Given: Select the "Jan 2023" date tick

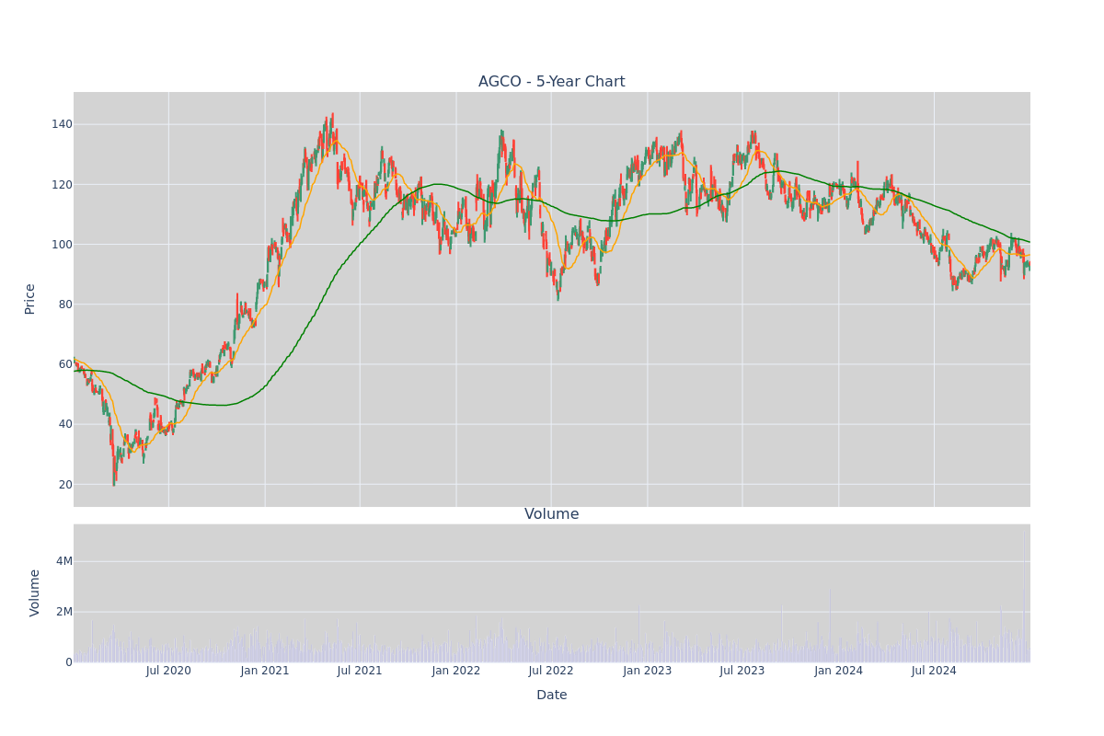Looking at the screenshot, I should coord(648,671).
